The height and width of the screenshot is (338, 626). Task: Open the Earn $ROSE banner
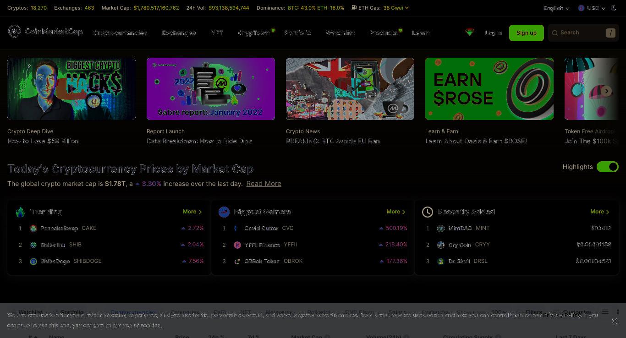tap(489, 89)
